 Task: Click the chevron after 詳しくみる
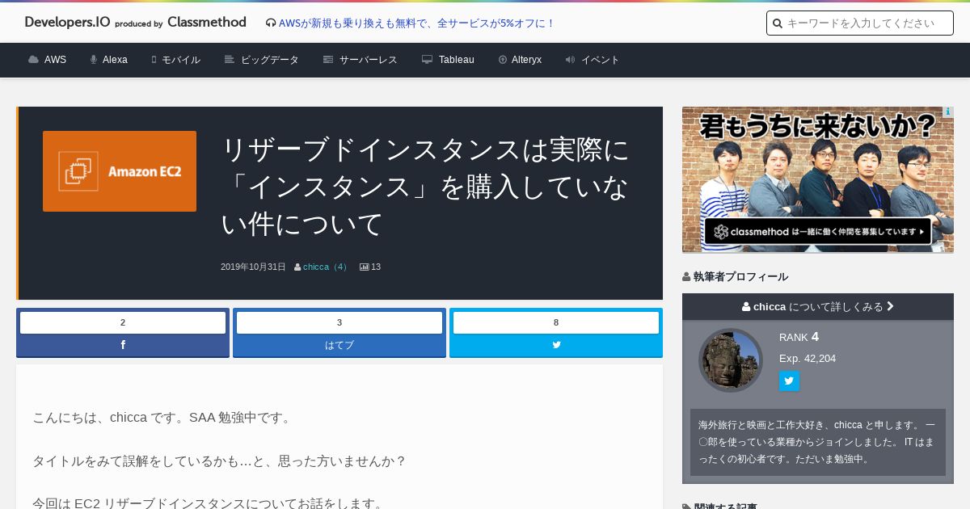coord(890,306)
